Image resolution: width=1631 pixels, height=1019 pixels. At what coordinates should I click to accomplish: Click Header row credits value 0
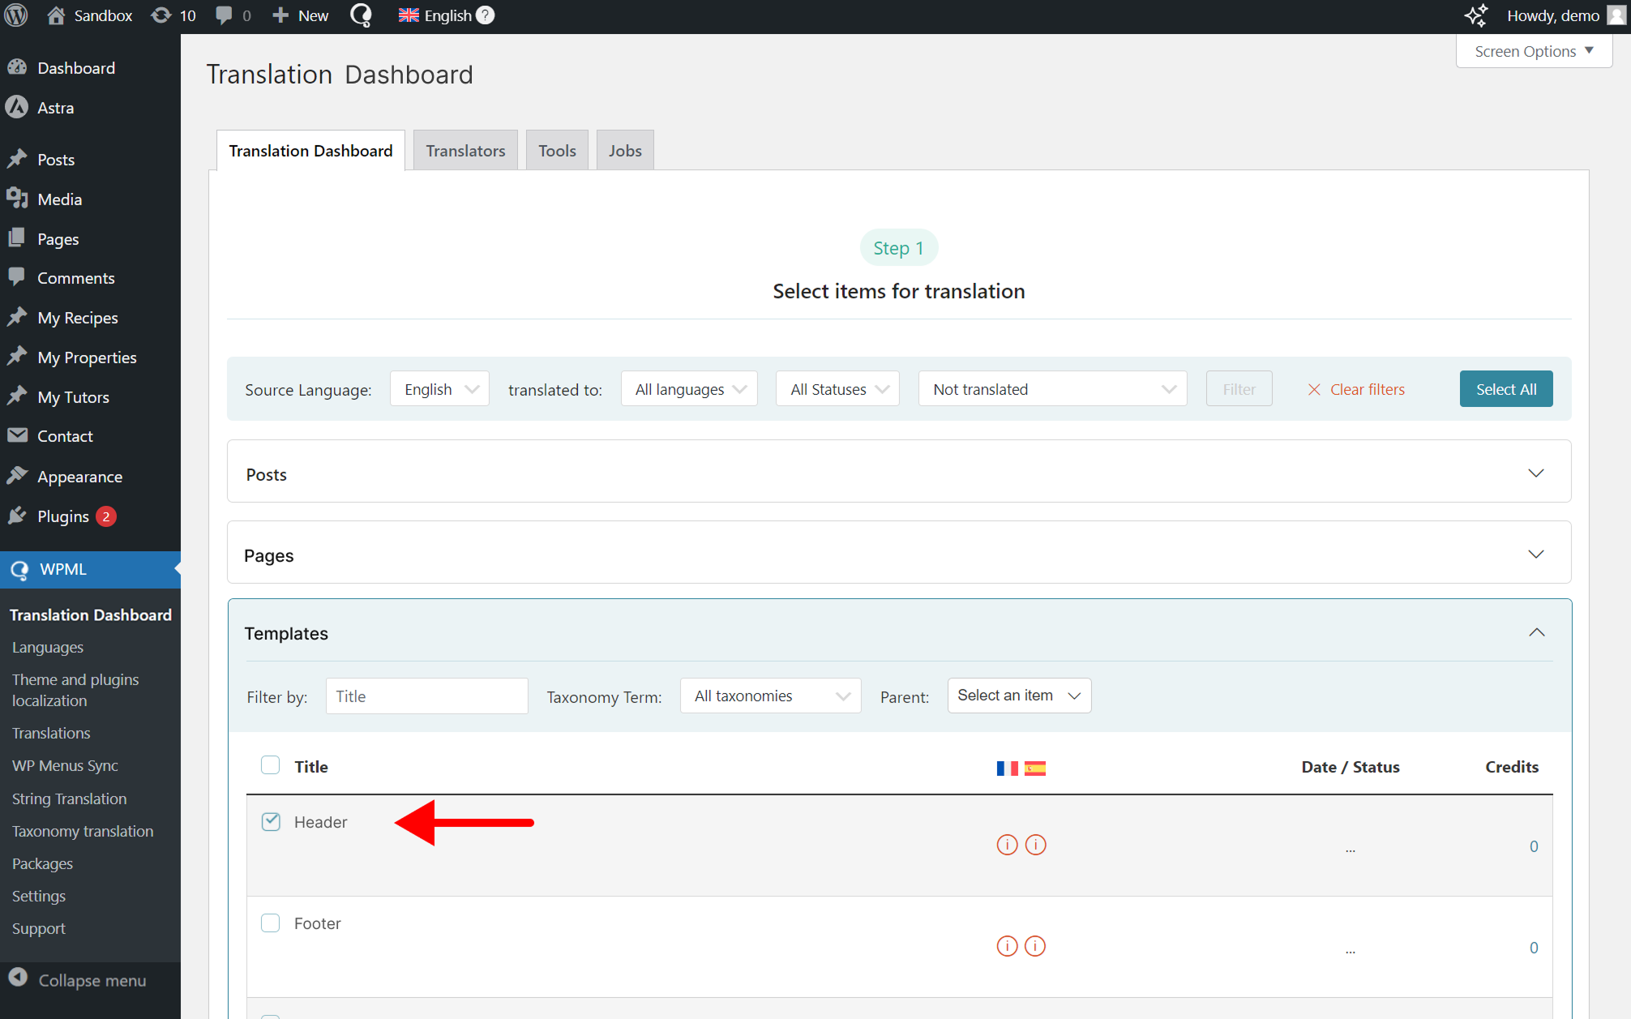[1534, 846]
